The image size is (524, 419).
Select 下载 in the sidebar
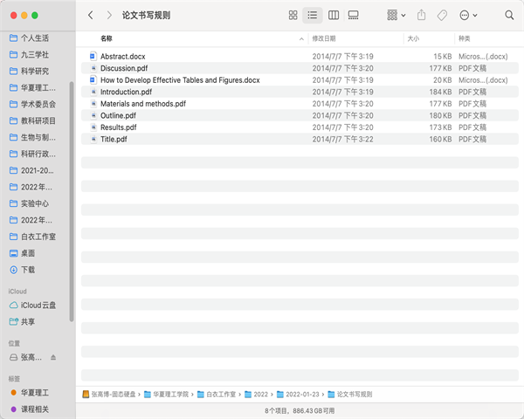28,270
